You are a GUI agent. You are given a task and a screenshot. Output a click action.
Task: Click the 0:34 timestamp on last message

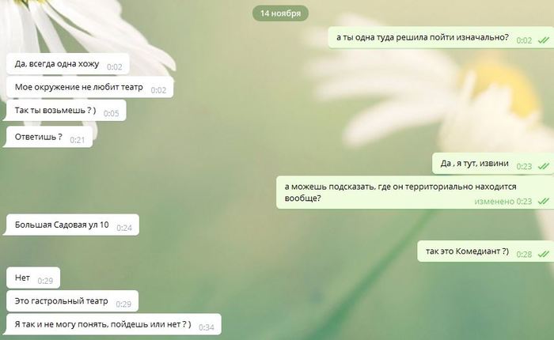coord(207,327)
